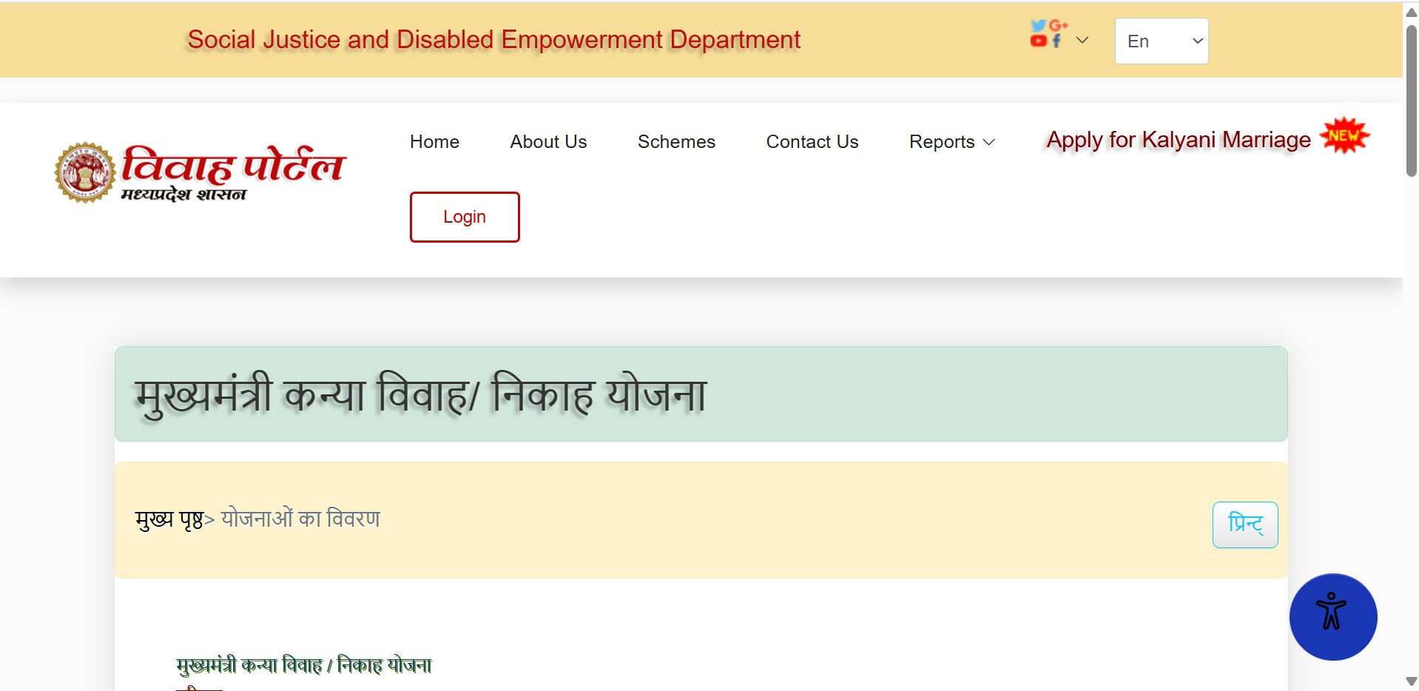Click the Madhya Pradesh government emblem
Image resolution: width=1419 pixels, height=691 pixels.
coord(84,171)
